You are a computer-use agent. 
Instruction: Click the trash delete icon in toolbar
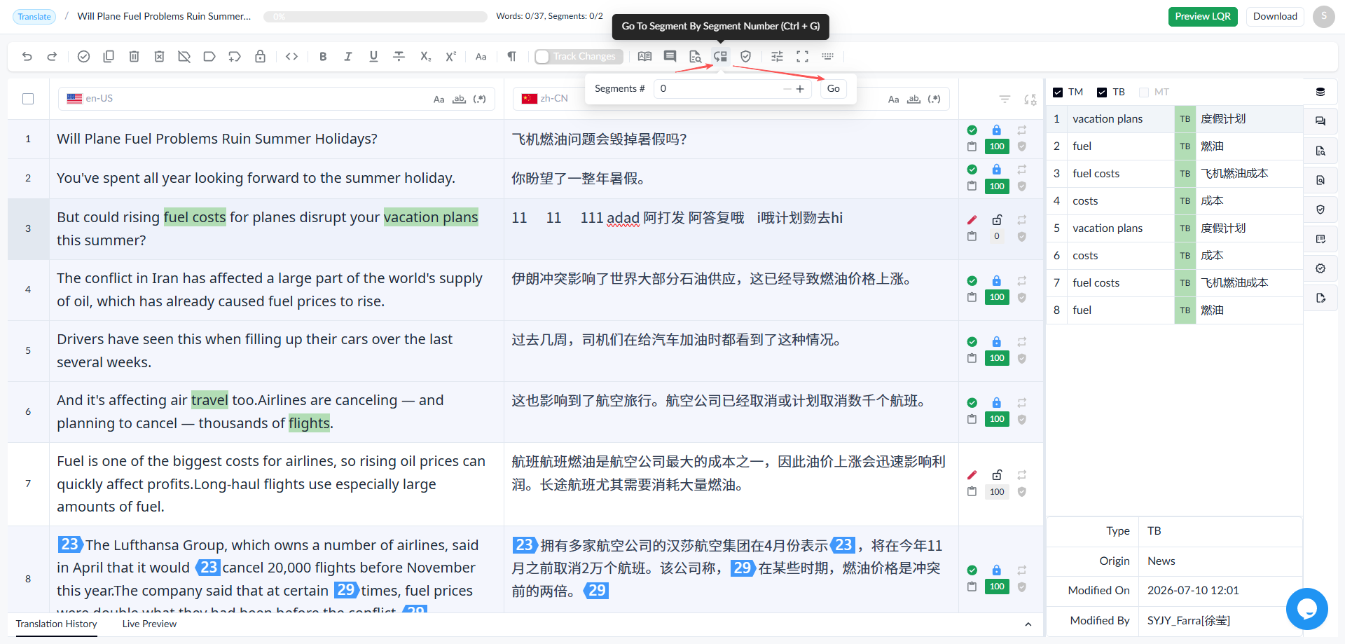click(x=134, y=57)
